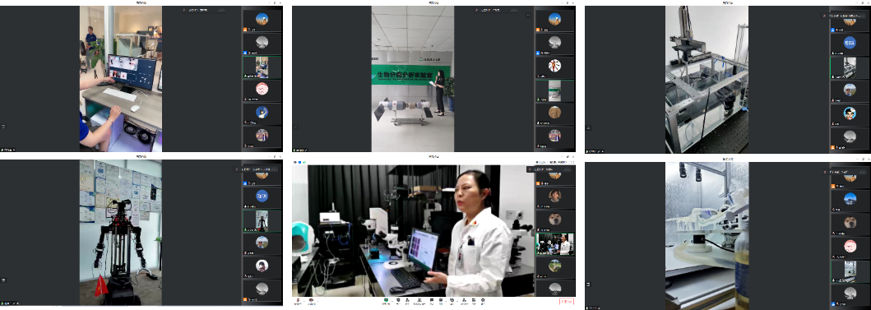Open the invite icon in the meeting toolbar
The image size is (871, 310).
pyautogui.click(x=407, y=300)
